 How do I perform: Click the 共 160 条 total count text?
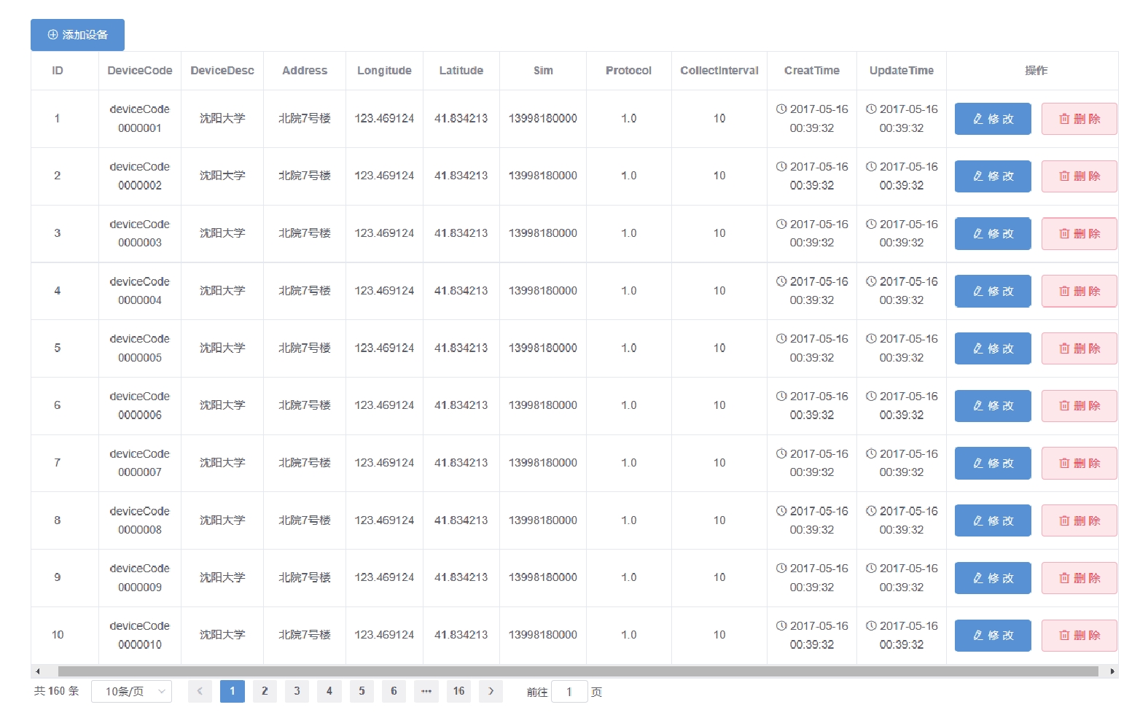click(x=56, y=691)
